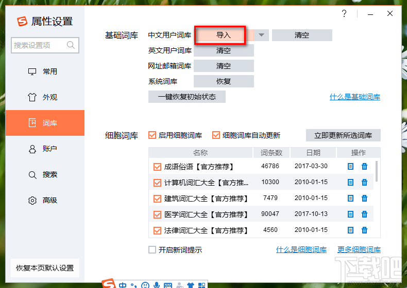407x288 pixels.
Task: Switch to 常用 settings tab
Action: [x=45, y=71]
